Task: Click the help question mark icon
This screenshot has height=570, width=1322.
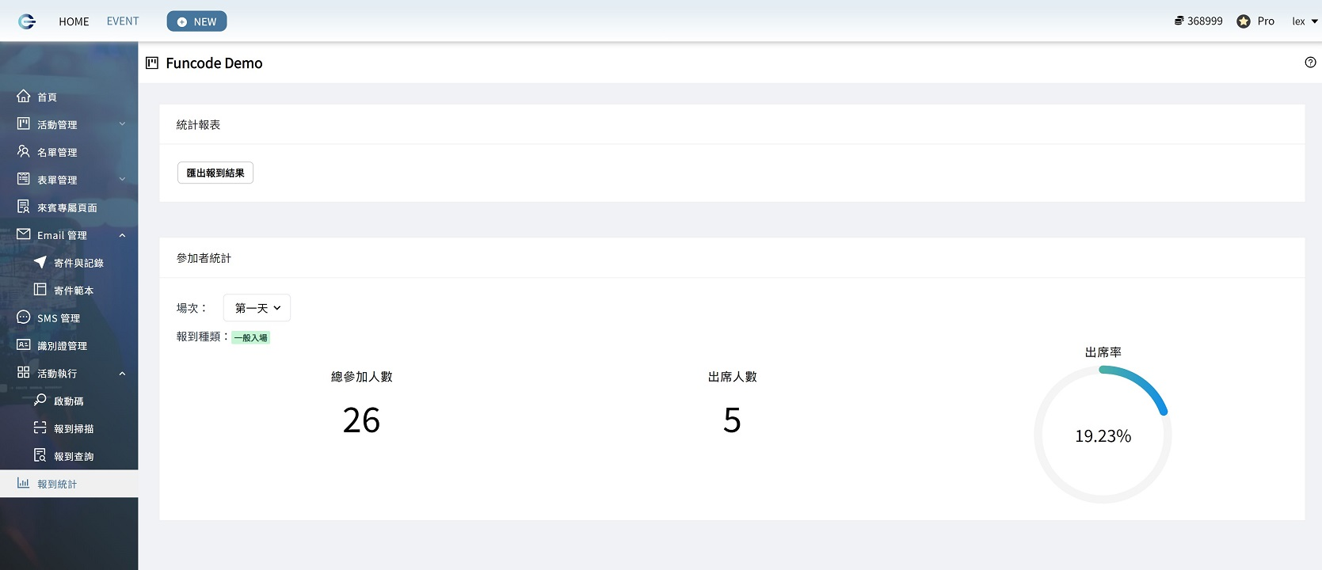Action: click(x=1310, y=63)
